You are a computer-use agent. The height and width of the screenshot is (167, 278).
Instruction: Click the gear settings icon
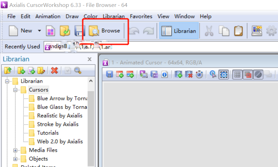(271, 31)
